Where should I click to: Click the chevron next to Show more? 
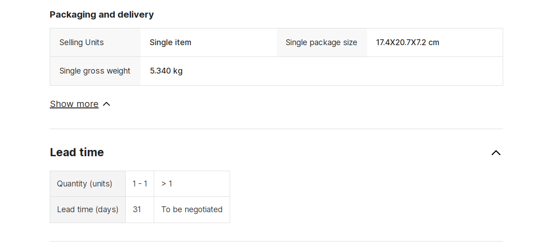coord(106,104)
